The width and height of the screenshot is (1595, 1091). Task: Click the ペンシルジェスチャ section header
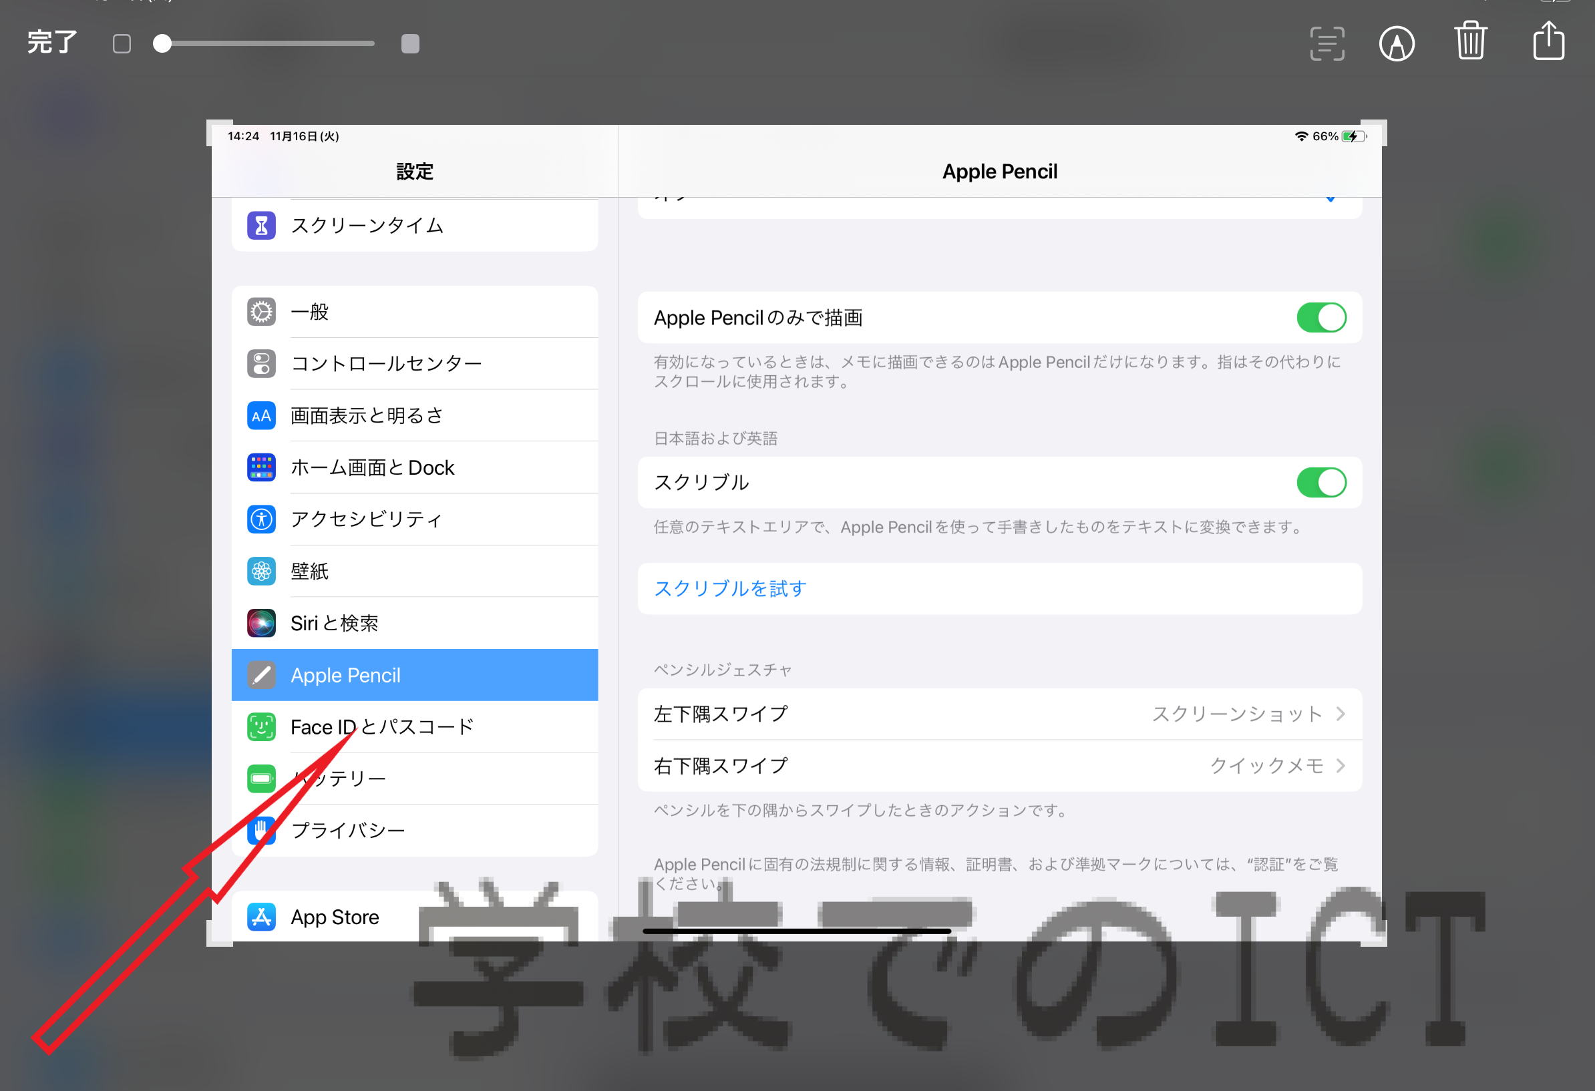[x=723, y=670]
